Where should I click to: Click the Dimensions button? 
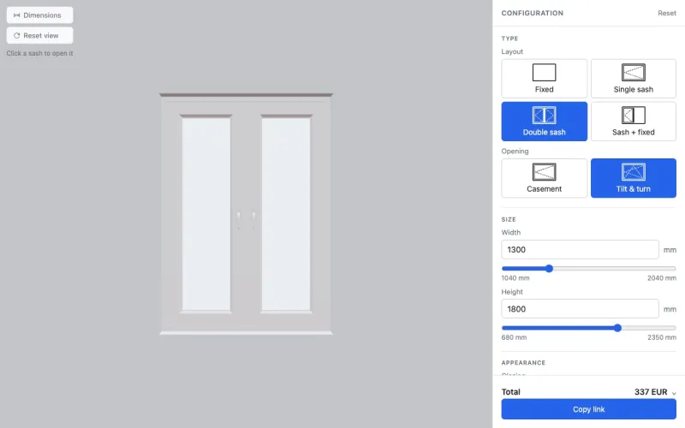(39, 15)
